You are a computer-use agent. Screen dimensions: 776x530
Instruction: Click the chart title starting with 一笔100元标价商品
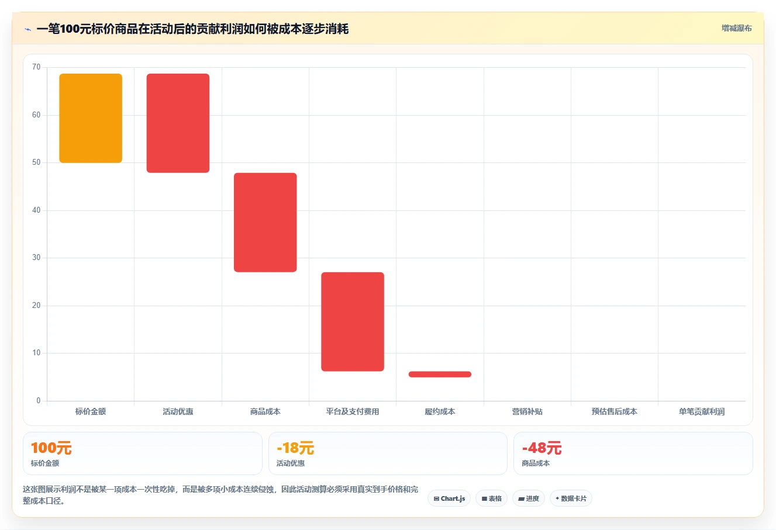click(x=192, y=29)
